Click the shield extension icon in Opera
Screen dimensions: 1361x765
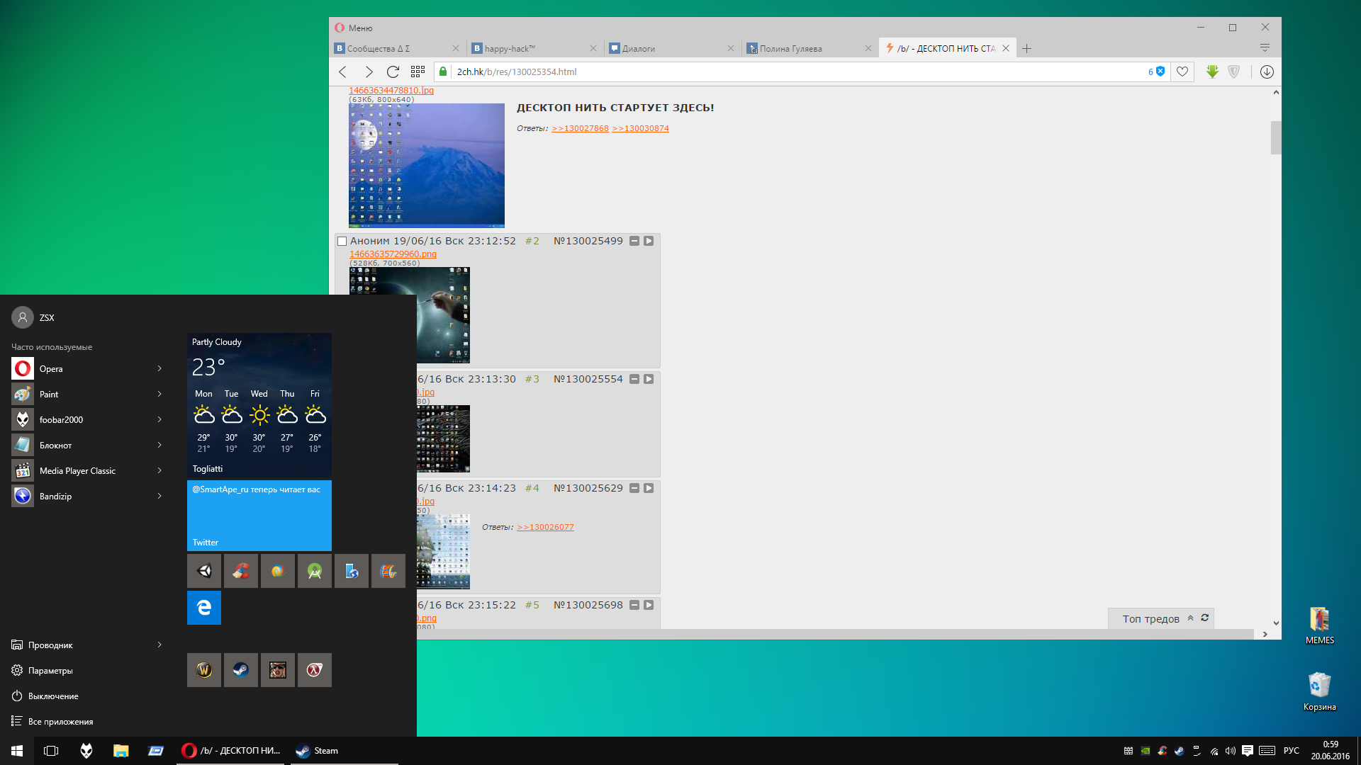[x=1234, y=72]
